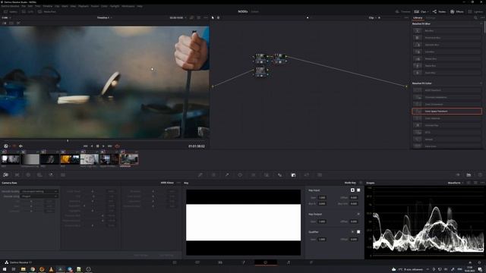
Task: Open the Media Pool button
Action: [x=47, y=12]
